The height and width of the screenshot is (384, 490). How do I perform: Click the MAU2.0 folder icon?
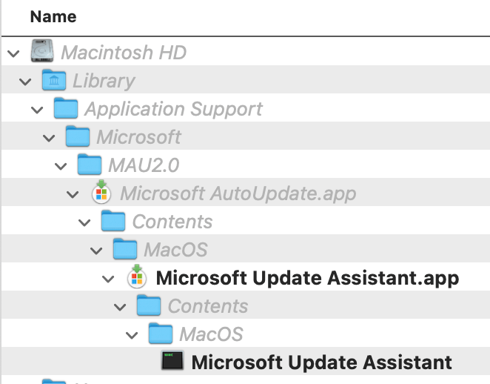(x=90, y=165)
